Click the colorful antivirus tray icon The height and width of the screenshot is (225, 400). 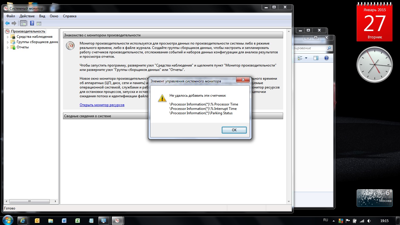(x=341, y=221)
